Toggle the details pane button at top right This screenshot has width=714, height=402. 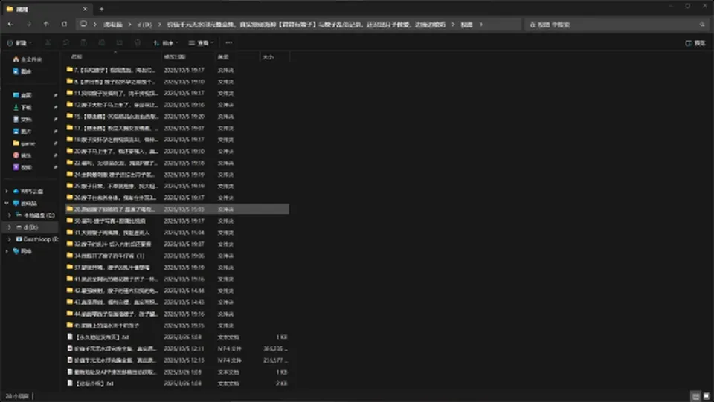tap(695, 43)
